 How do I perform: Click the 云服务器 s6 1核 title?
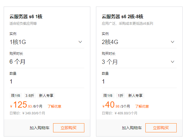coord(26,16)
